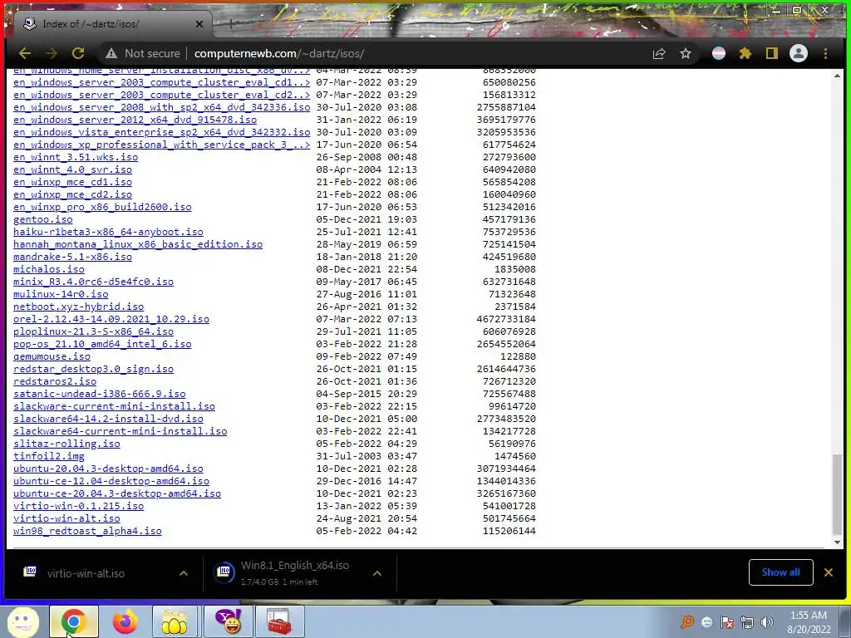
Task: Download tinfoil2.img
Action: (x=49, y=456)
